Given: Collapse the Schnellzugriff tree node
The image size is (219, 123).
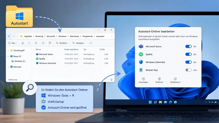Looking at the screenshot, I should (x=8, y=50).
